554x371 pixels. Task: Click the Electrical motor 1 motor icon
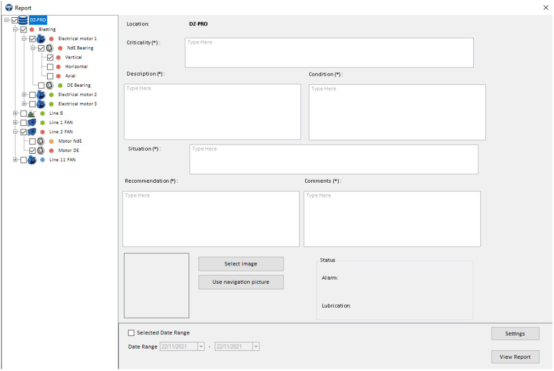pos(41,39)
